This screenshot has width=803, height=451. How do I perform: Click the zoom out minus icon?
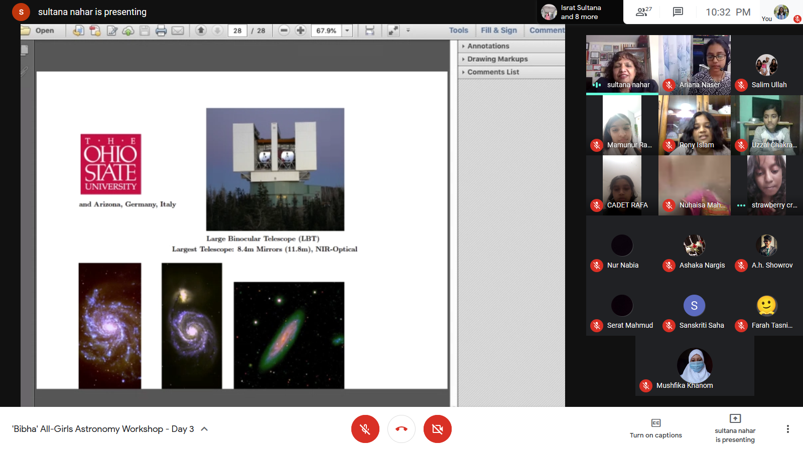point(284,31)
